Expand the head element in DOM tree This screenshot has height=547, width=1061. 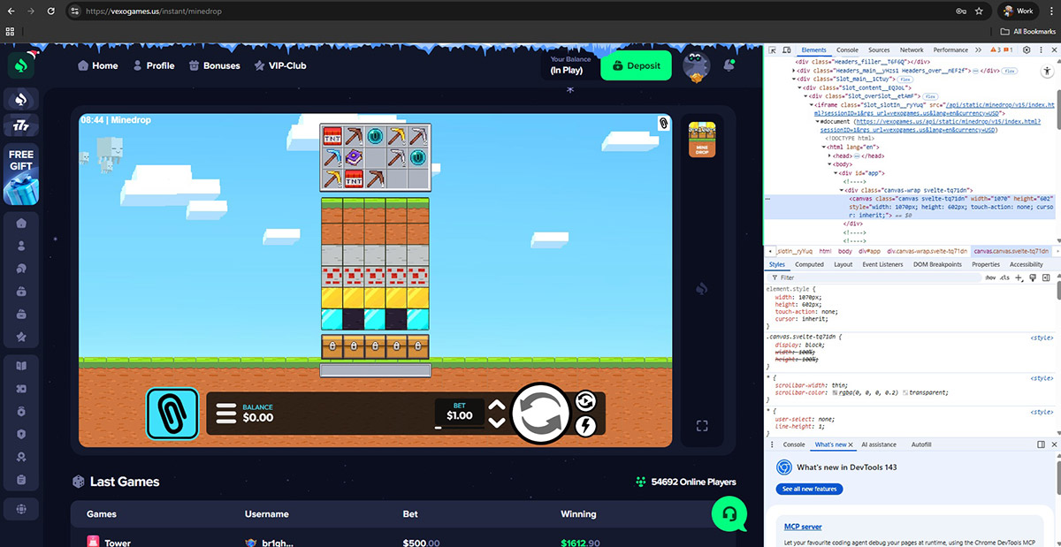(x=829, y=156)
